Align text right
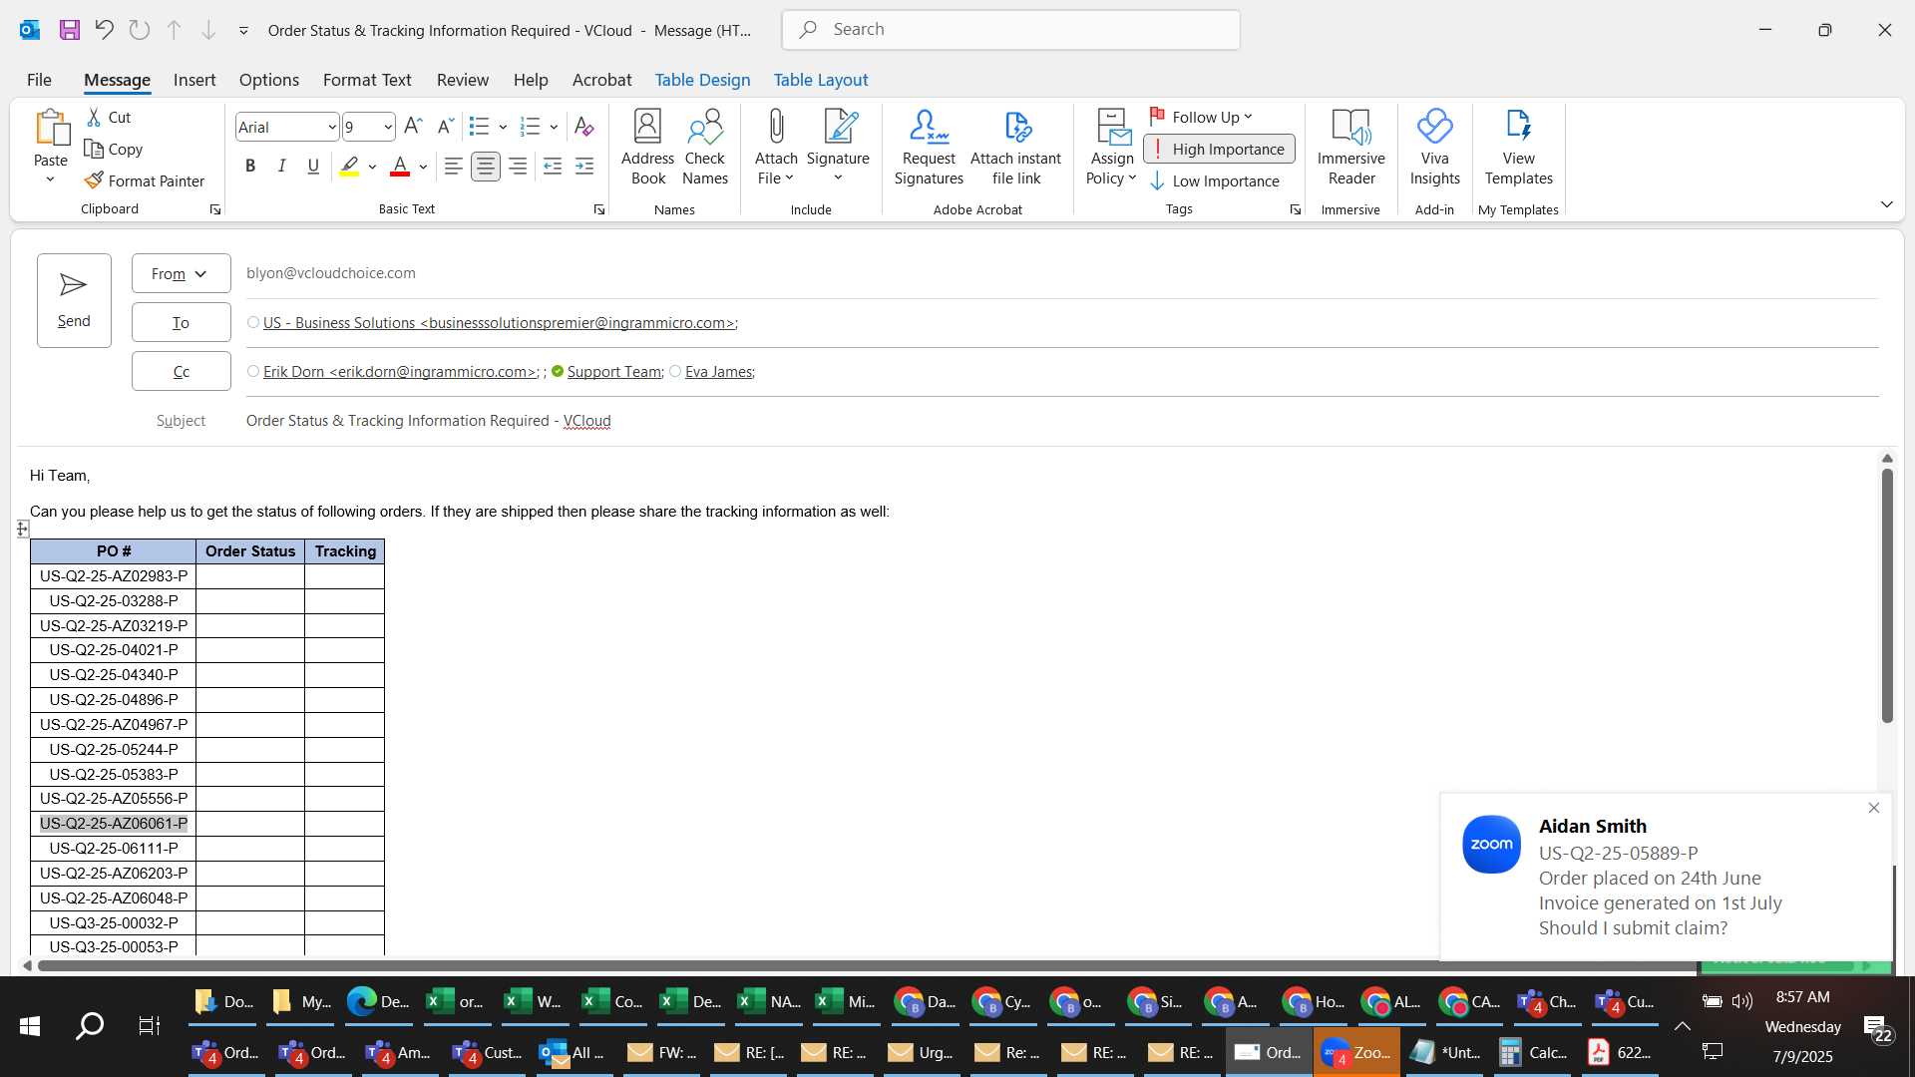Image resolution: width=1915 pixels, height=1077 pixels. (x=518, y=167)
